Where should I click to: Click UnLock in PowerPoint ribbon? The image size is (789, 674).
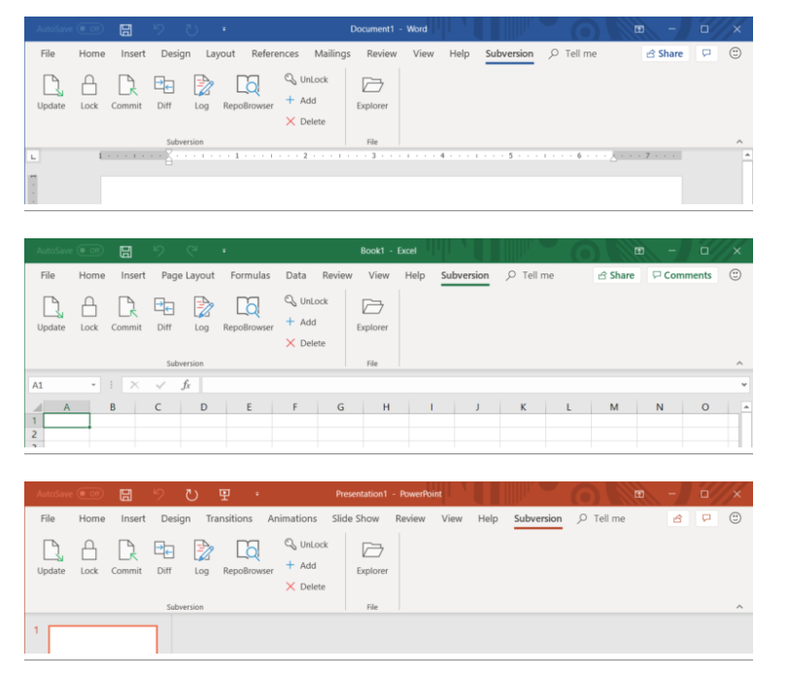click(x=306, y=544)
